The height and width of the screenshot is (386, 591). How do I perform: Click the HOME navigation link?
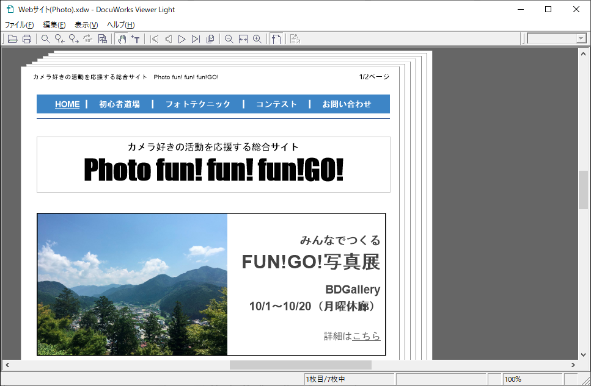click(x=67, y=104)
